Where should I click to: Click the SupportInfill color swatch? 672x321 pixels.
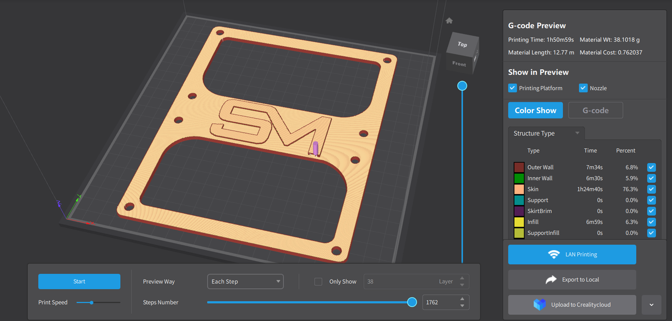[x=519, y=233]
